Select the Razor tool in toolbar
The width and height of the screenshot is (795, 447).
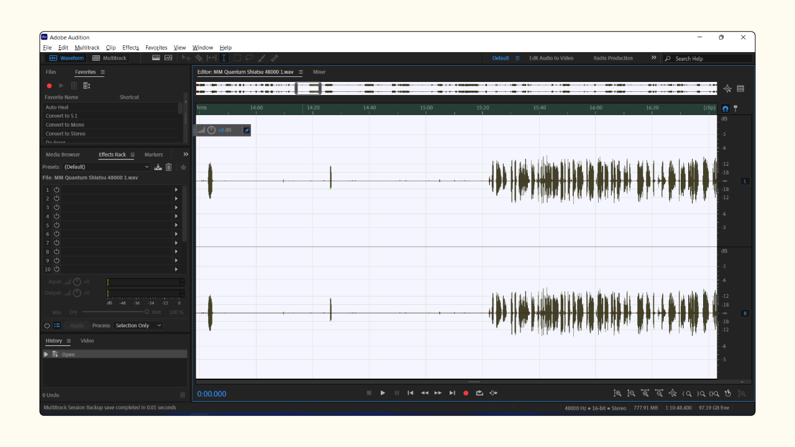tap(199, 58)
